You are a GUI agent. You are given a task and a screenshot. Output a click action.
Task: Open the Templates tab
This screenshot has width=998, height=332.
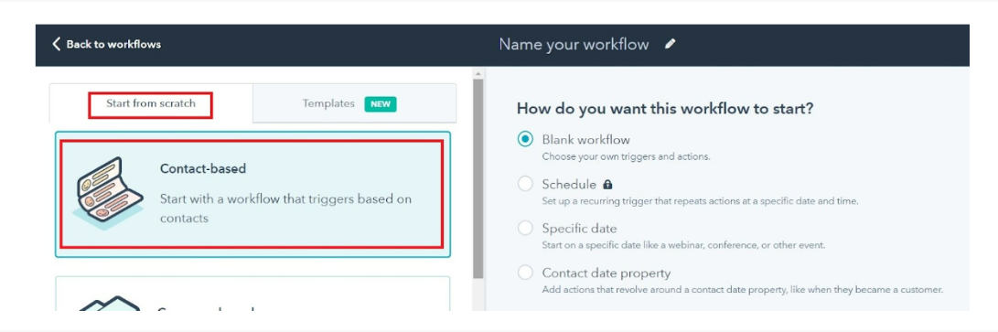click(x=355, y=103)
